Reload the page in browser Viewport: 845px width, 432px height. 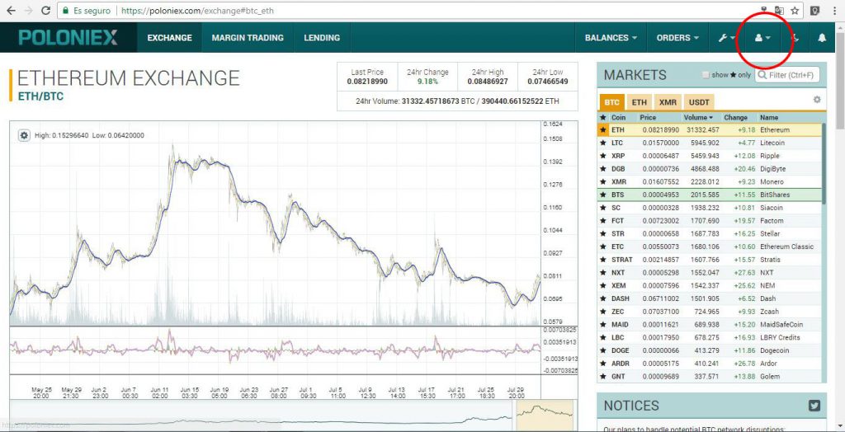coord(46,10)
